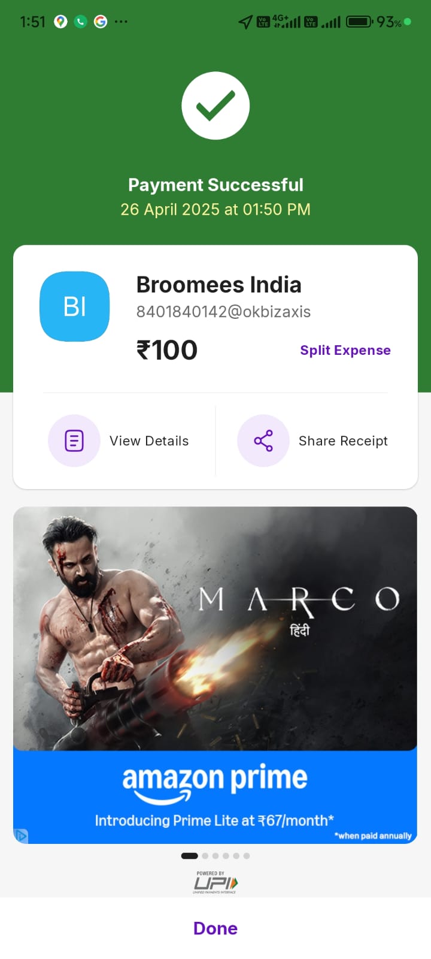Tap the amazon prime Prime Lite offer strip

[x=215, y=797]
